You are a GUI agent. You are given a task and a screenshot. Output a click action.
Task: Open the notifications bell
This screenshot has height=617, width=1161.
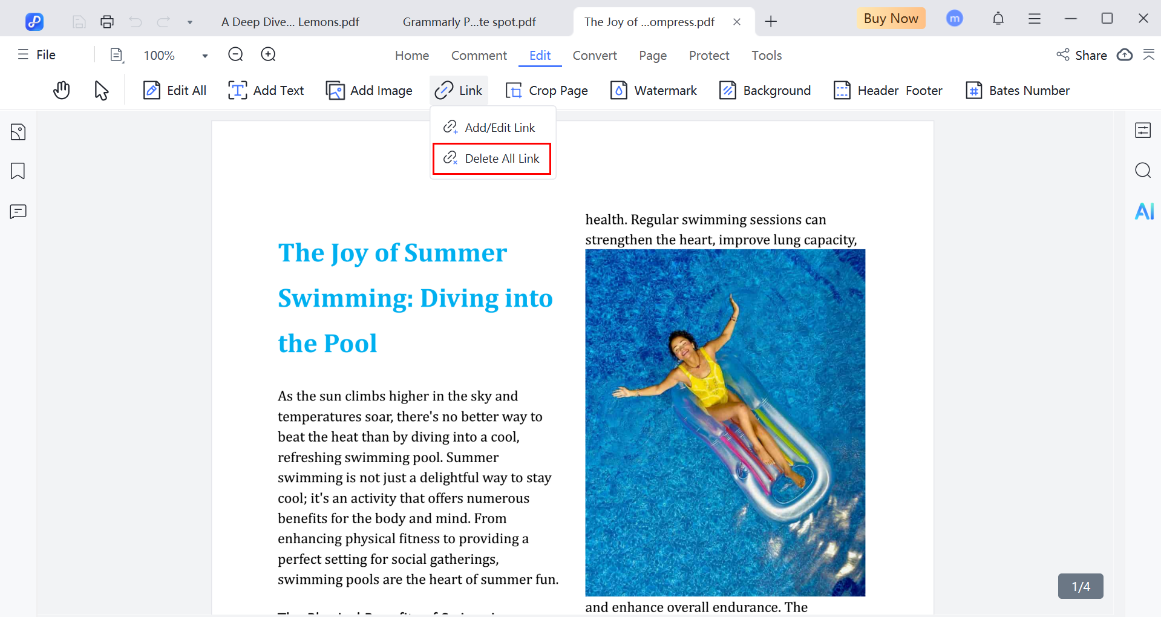coord(998,19)
